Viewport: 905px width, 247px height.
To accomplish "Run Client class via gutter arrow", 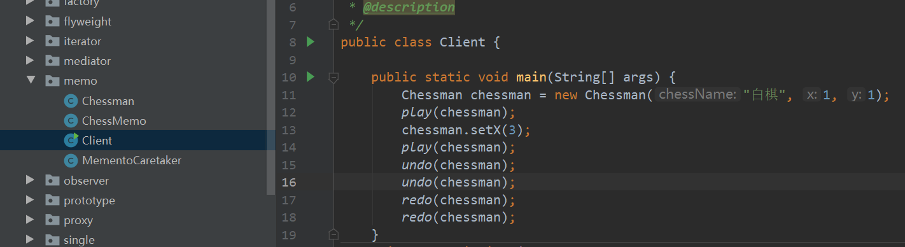I will coord(310,42).
